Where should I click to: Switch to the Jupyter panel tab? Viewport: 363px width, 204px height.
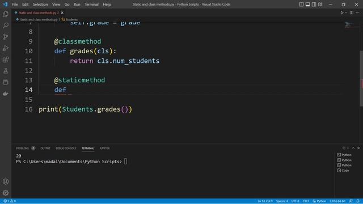tap(104, 148)
